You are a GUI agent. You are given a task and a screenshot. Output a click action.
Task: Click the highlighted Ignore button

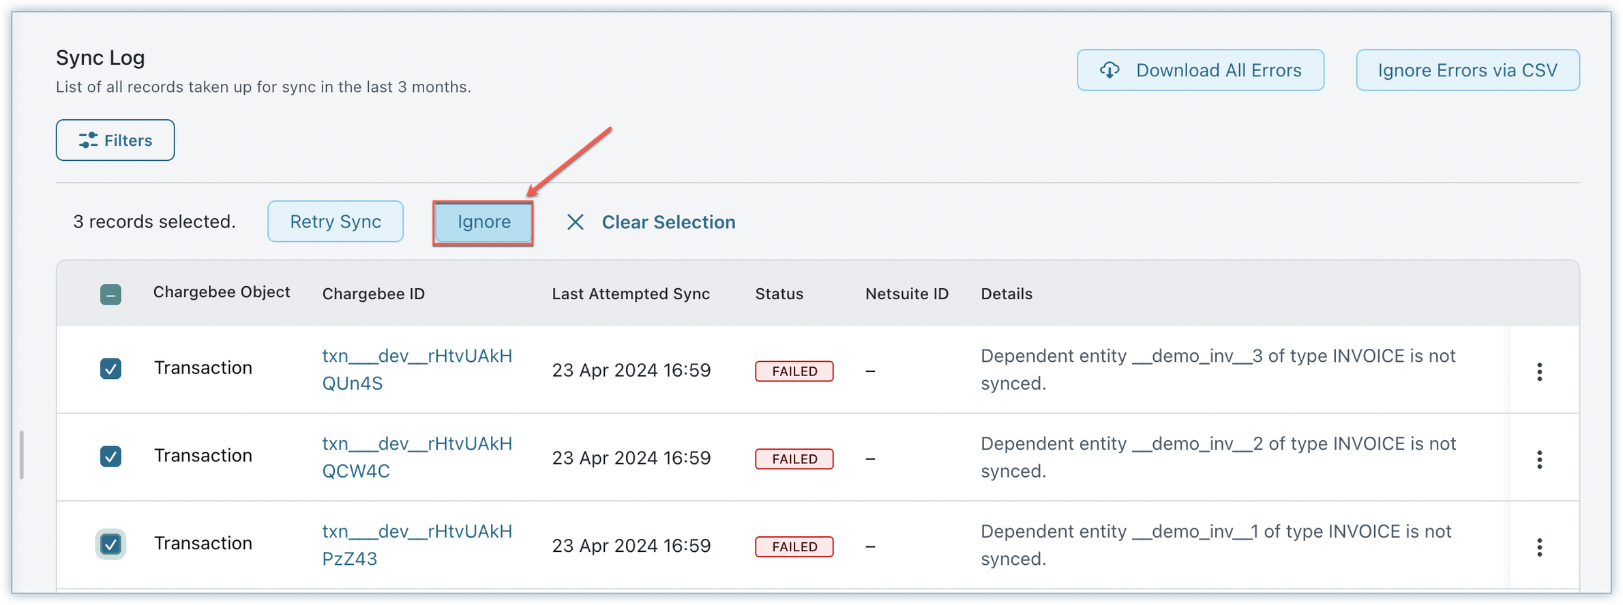click(x=483, y=222)
